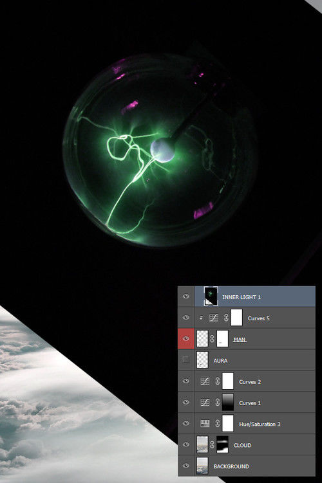The width and height of the screenshot is (322, 483).
Task: Click the Curves 5 adjustment icon
Action: coord(214,318)
